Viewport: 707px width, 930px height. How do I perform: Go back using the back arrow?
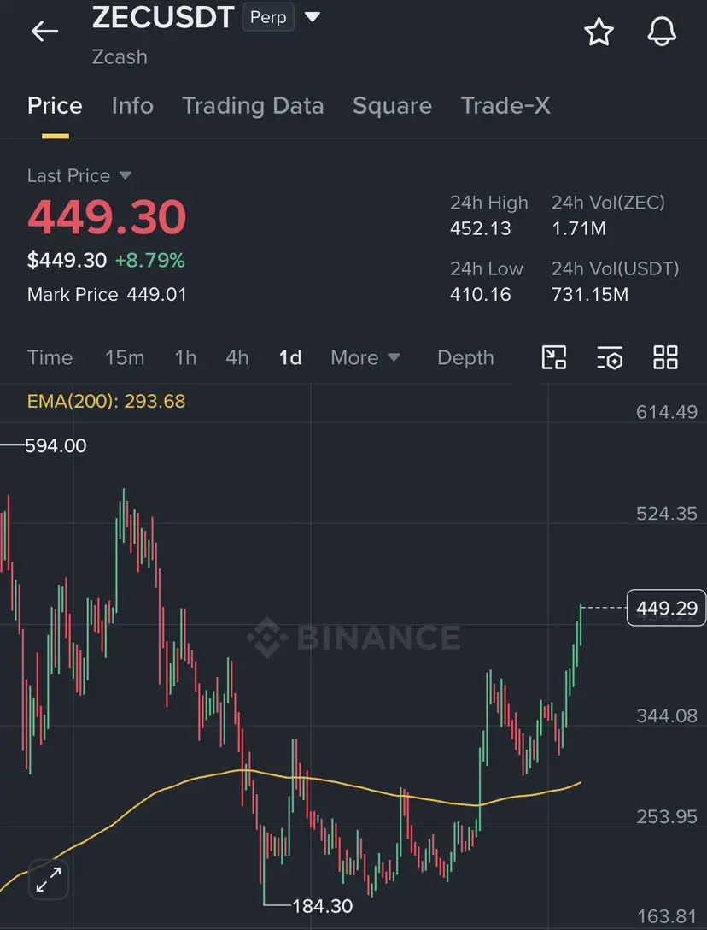[45, 31]
